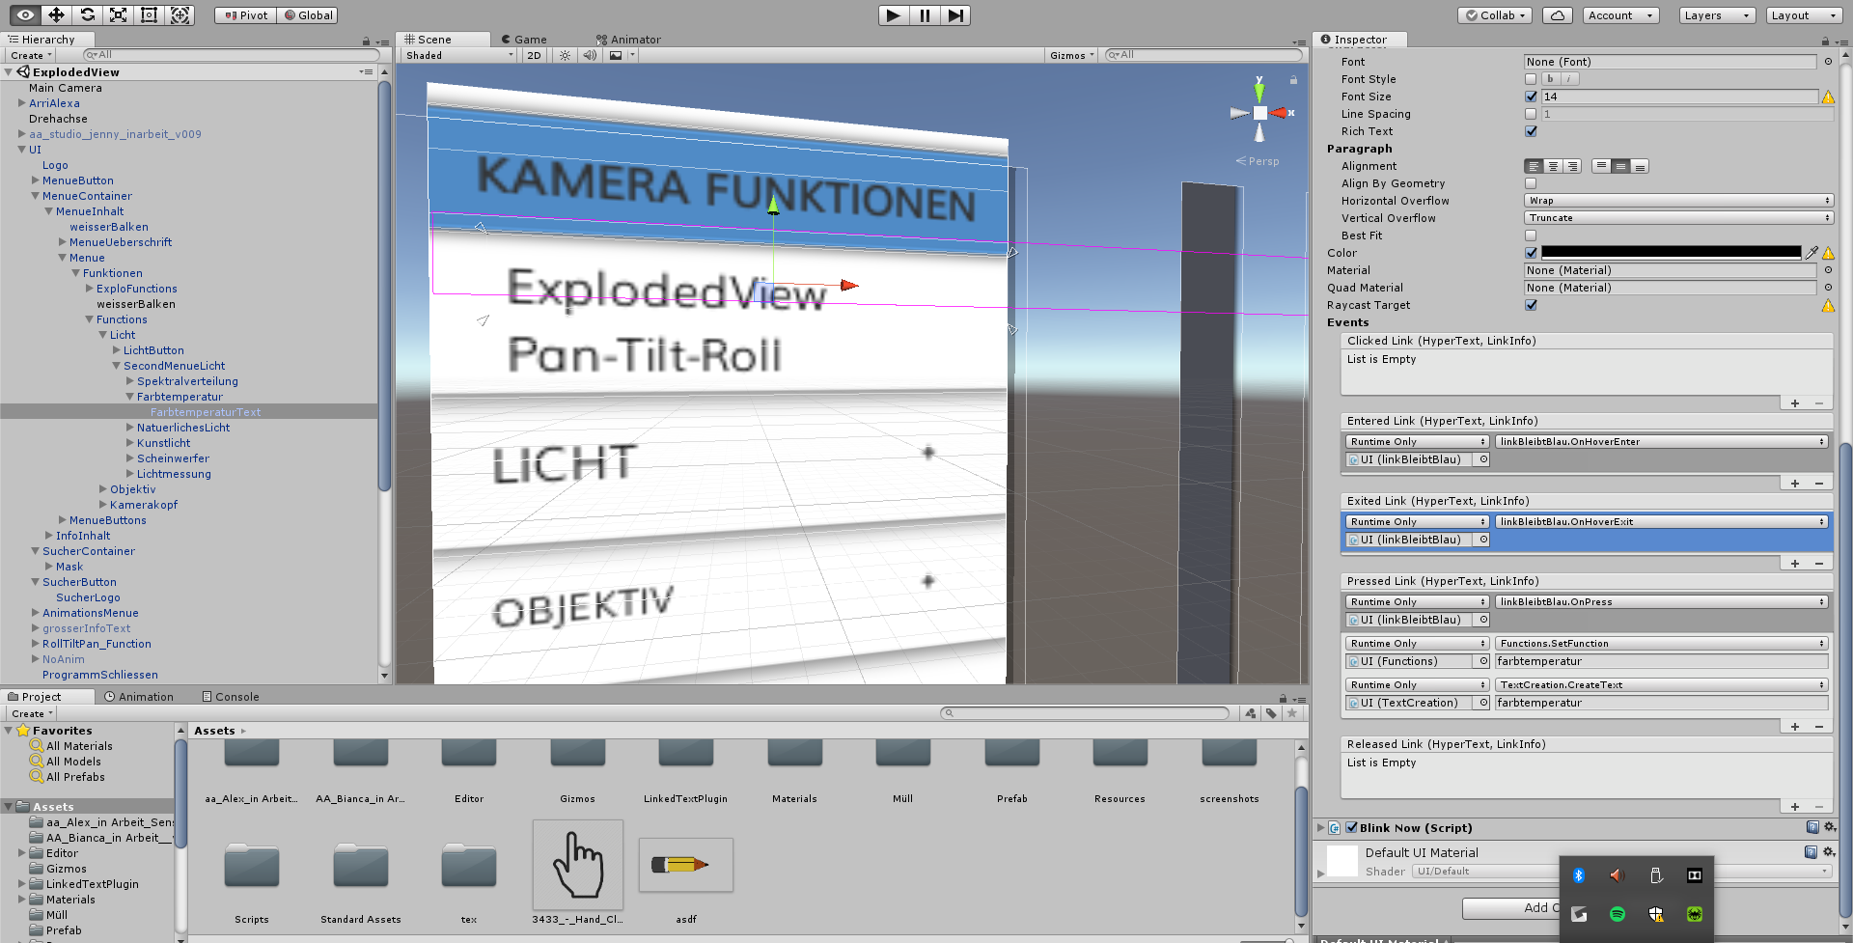Open the Layers dropdown
The image size is (1853, 943).
coord(1716,15)
